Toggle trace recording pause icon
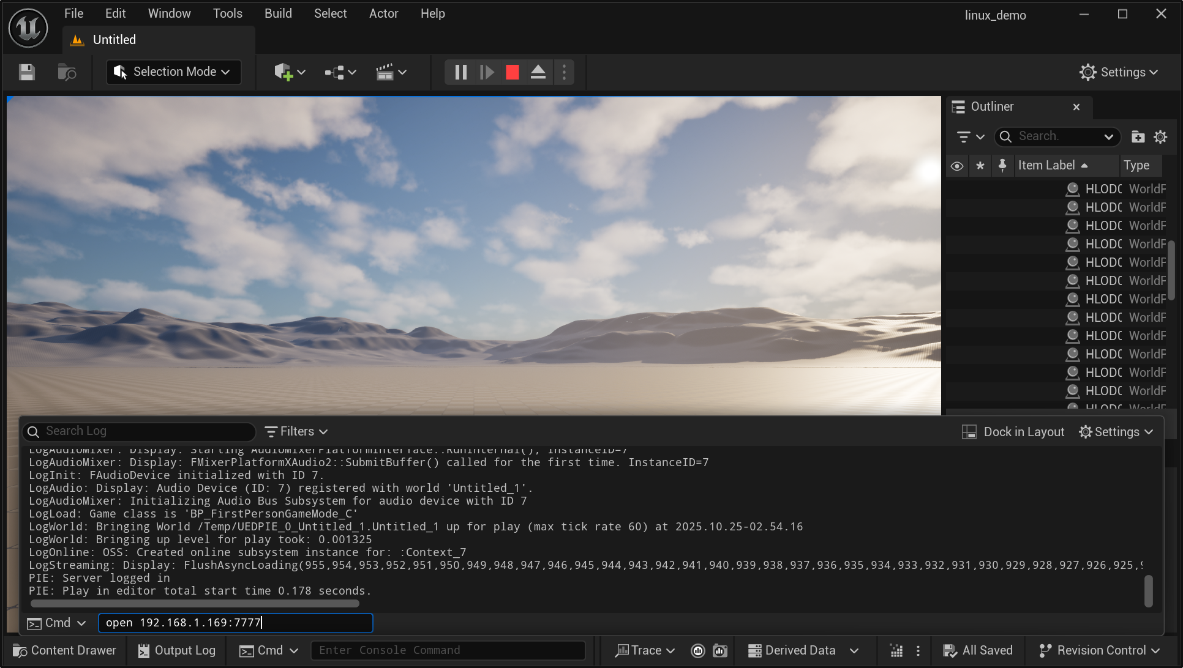This screenshot has width=1183, height=668. [698, 650]
